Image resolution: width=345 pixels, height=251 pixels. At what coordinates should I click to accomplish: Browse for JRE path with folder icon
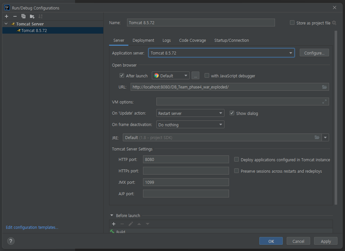pyautogui.click(x=317, y=137)
